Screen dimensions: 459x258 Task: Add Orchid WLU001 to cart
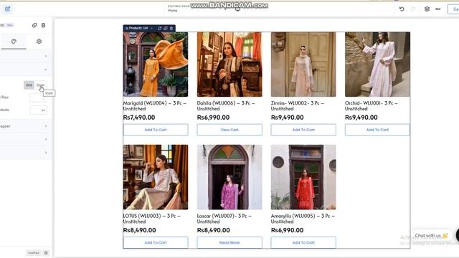377,130
